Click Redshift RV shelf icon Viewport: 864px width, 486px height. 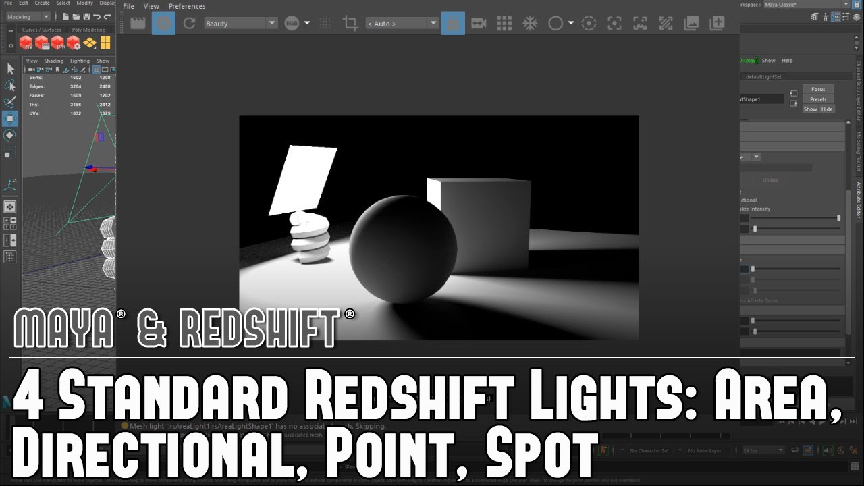[x=26, y=43]
